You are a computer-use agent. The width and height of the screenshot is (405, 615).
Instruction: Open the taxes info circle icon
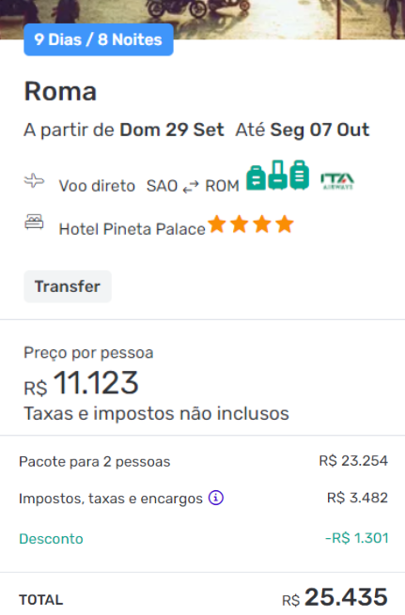(x=216, y=498)
